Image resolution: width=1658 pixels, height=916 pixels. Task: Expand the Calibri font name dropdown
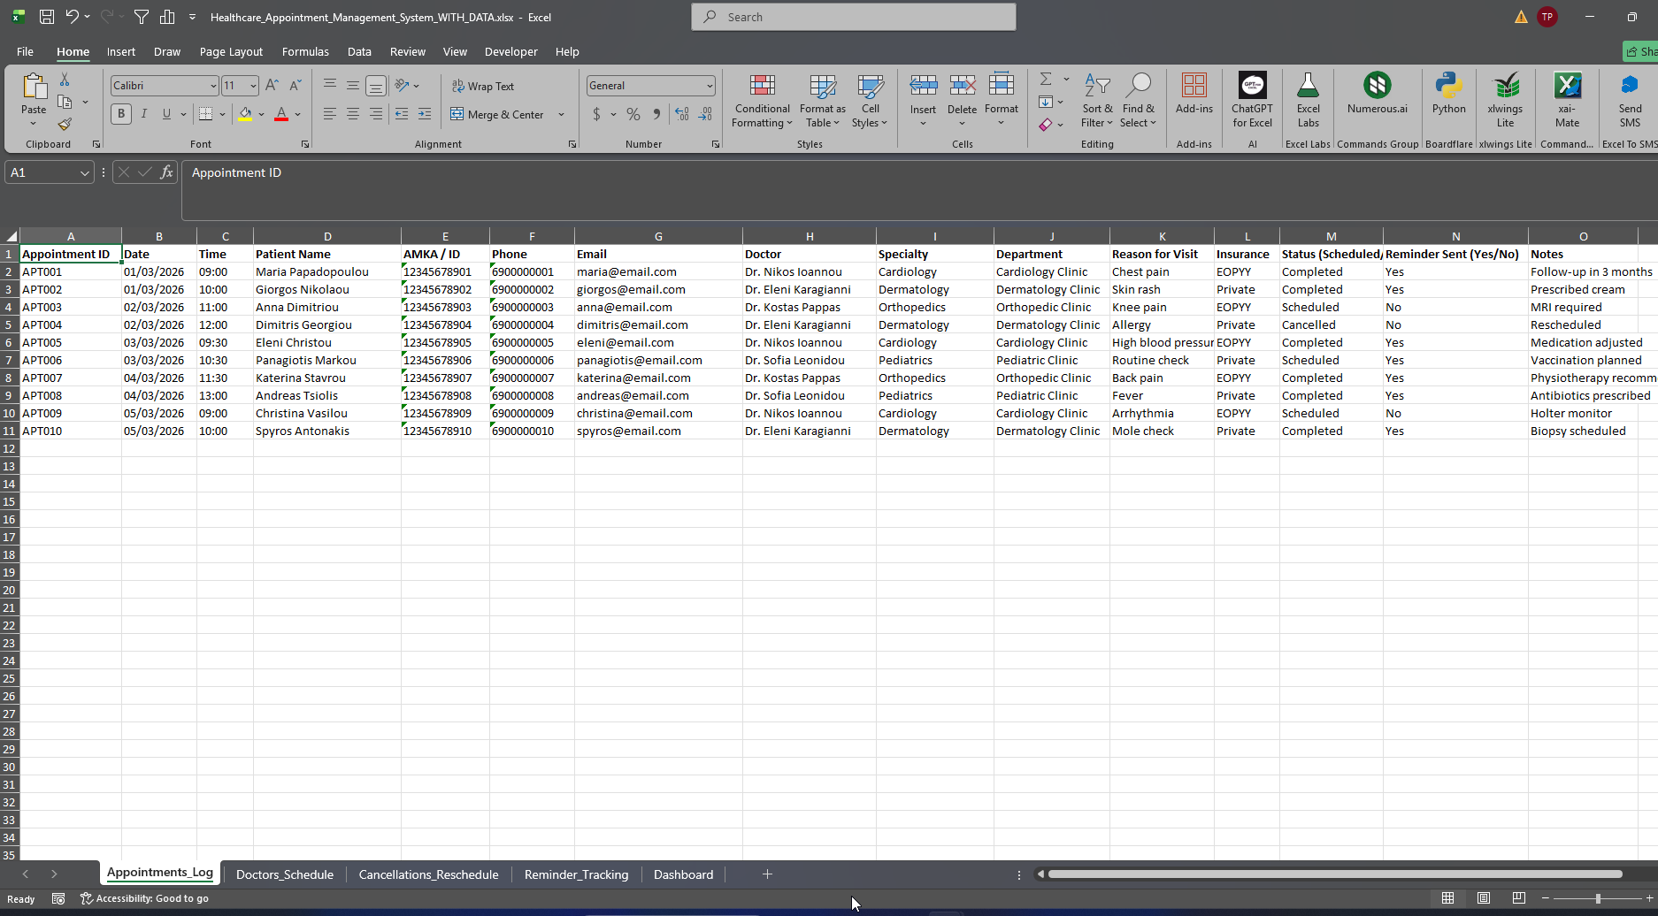coord(213,86)
